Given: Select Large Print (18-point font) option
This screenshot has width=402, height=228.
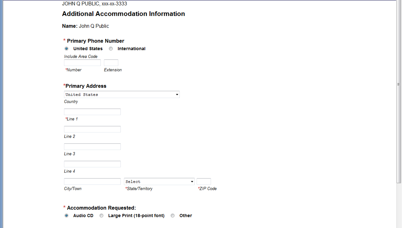Looking at the screenshot, I should (x=101, y=216).
